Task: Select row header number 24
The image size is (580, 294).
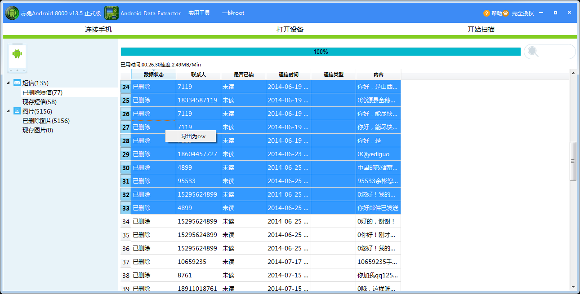Action: pyautogui.click(x=126, y=87)
